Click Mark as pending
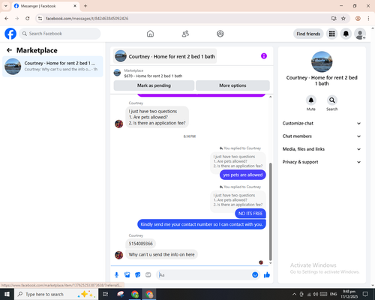375x300 pixels. [x=154, y=85]
